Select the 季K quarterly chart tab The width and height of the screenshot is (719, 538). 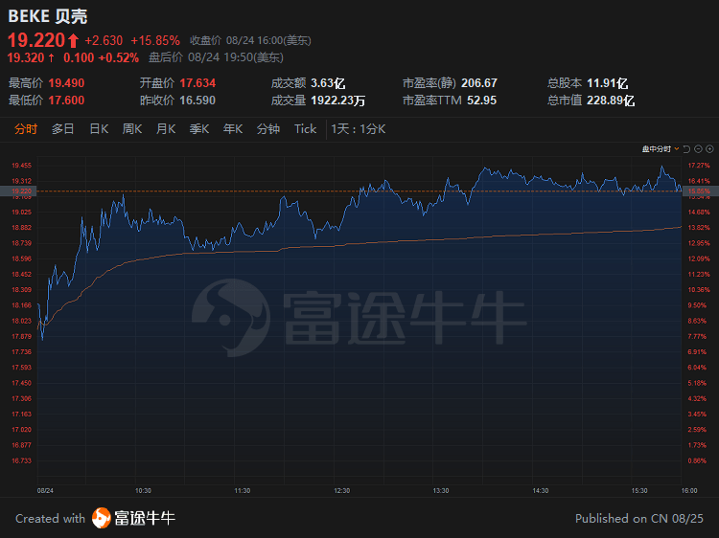(199, 129)
